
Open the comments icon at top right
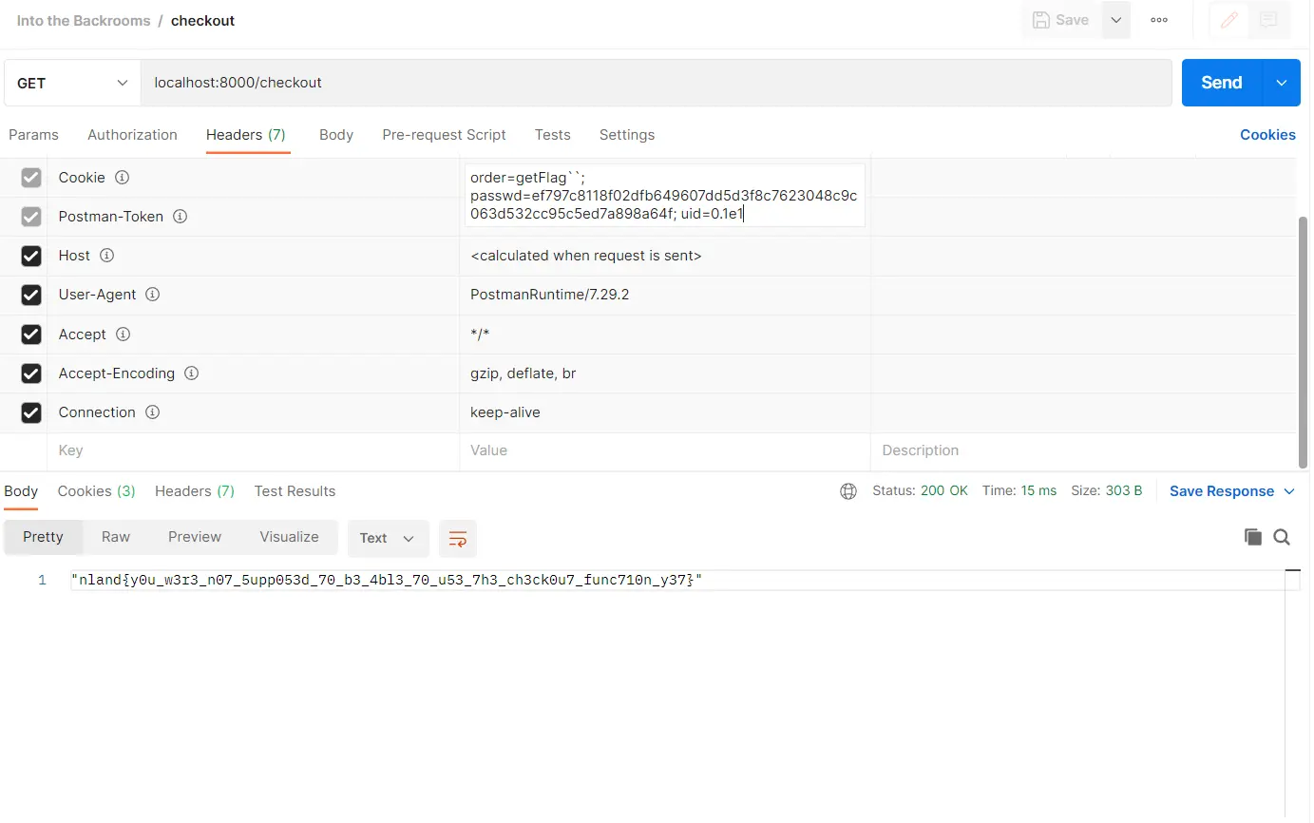pyautogui.click(x=1267, y=20)
